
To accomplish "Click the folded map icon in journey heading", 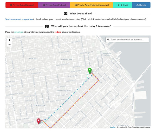I will (x=47, y=26).
